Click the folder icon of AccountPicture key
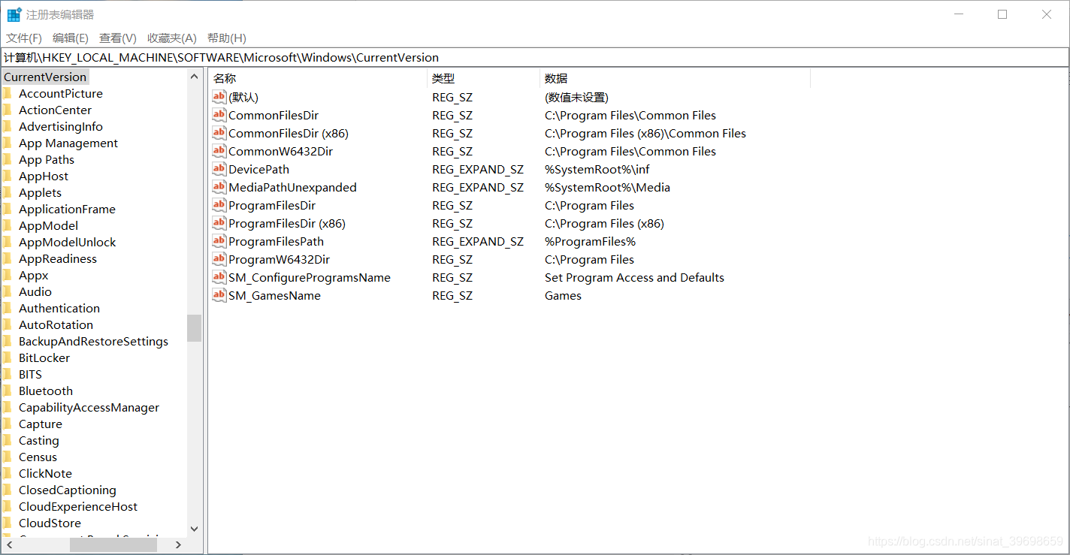 [x=8, y=93]
